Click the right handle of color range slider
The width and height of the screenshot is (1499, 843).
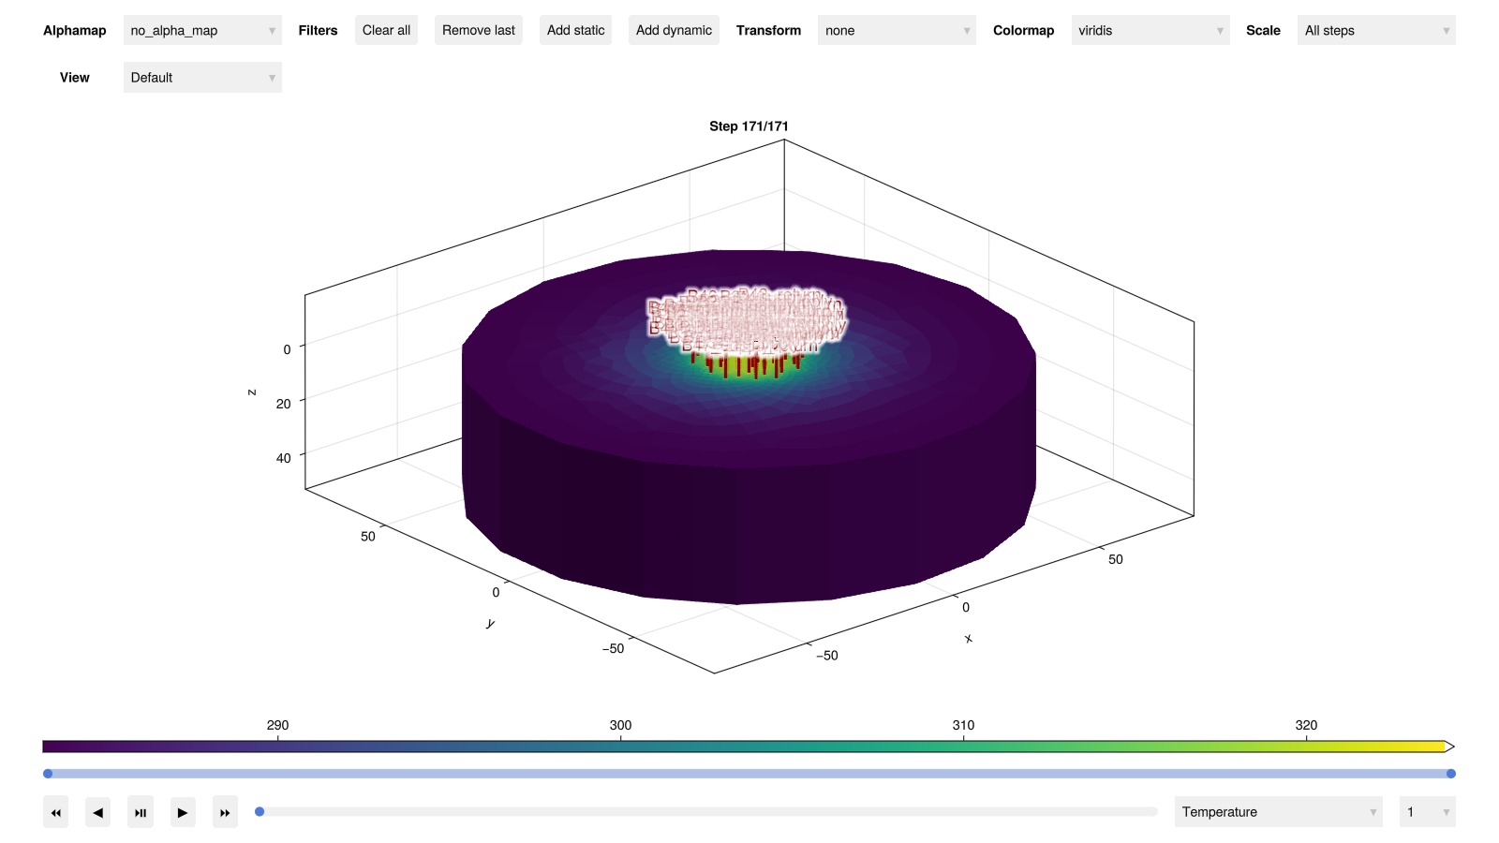tap(1450, 774)
